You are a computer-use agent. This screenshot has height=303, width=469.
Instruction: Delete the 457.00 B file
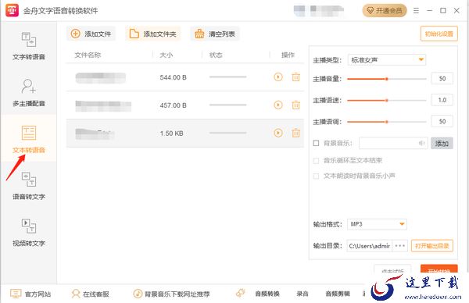295,105
